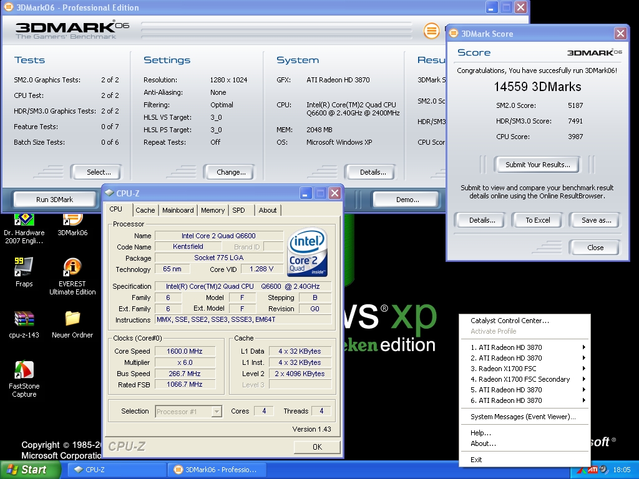
Task: Switch to the CPU-Z taskbar button
Action: coord(117,470)
